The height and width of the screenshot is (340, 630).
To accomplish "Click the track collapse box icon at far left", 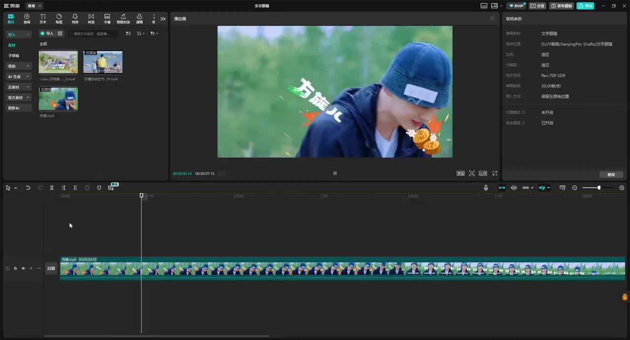I will click(7, 268).
